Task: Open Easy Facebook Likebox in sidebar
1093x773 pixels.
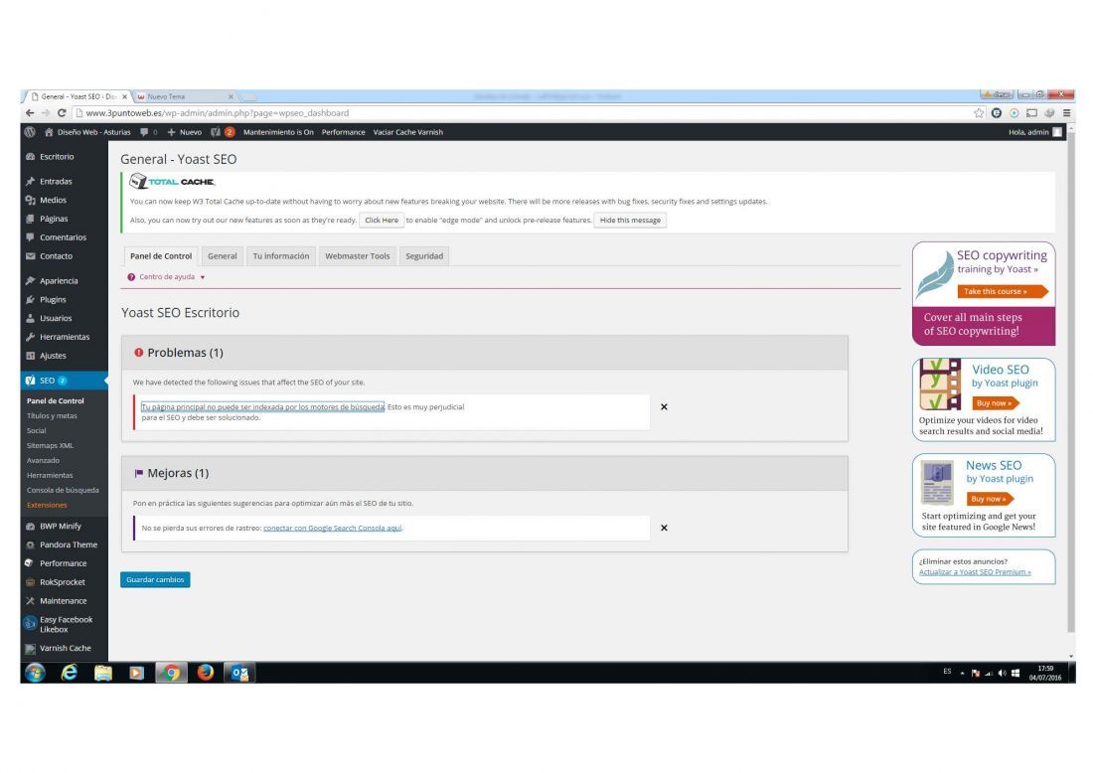Action: pyautogui.click(x=65, y=625)
